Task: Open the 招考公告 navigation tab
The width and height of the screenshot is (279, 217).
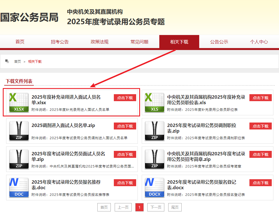Action: click(x=60, y=42)
